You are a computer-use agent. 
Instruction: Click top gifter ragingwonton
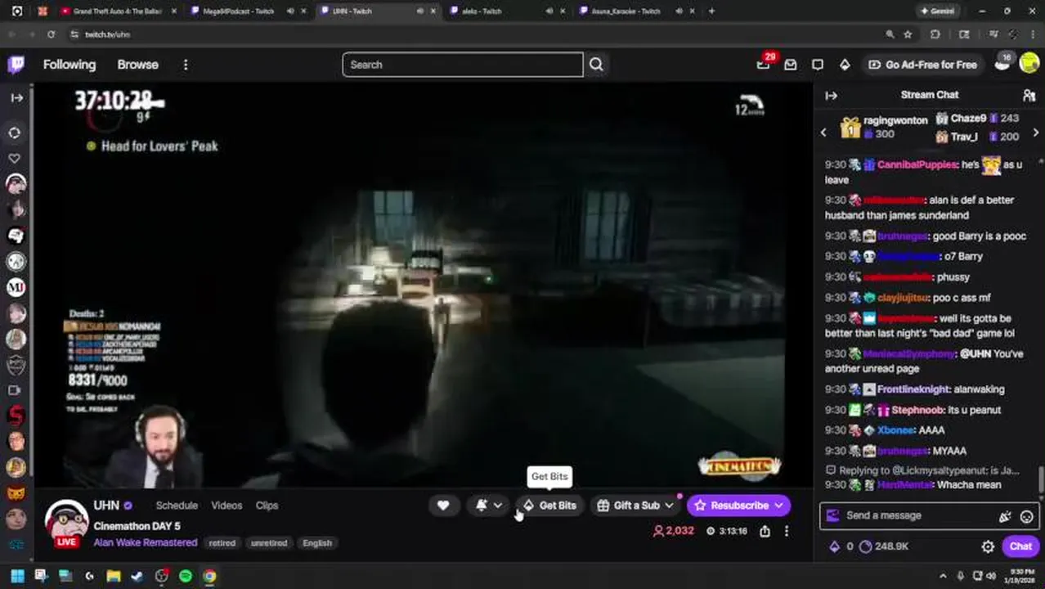pos(895,120)
